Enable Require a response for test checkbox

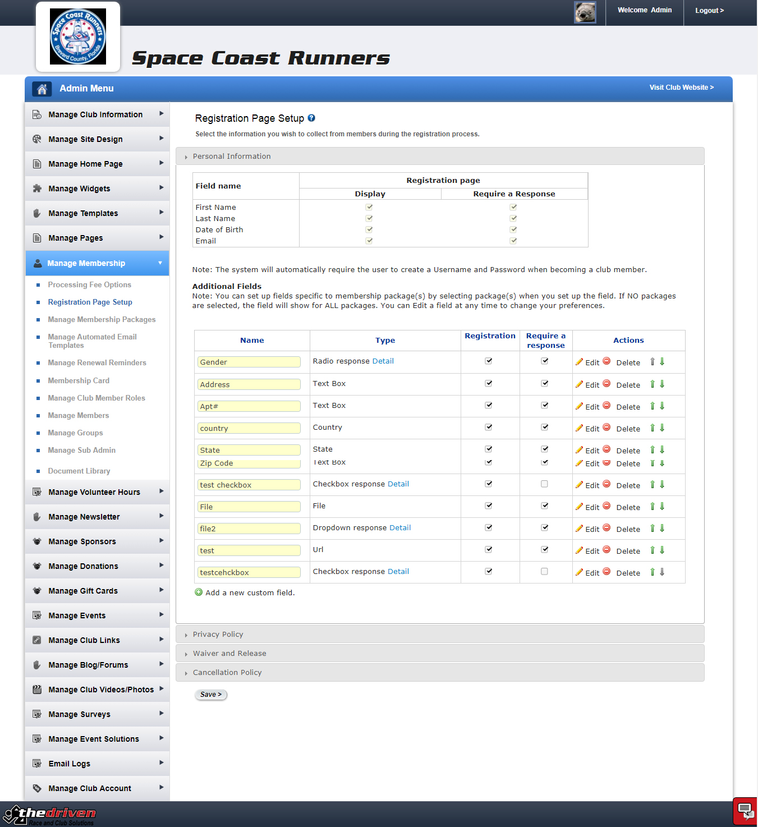pyautogui.click(x=544, y=484)
